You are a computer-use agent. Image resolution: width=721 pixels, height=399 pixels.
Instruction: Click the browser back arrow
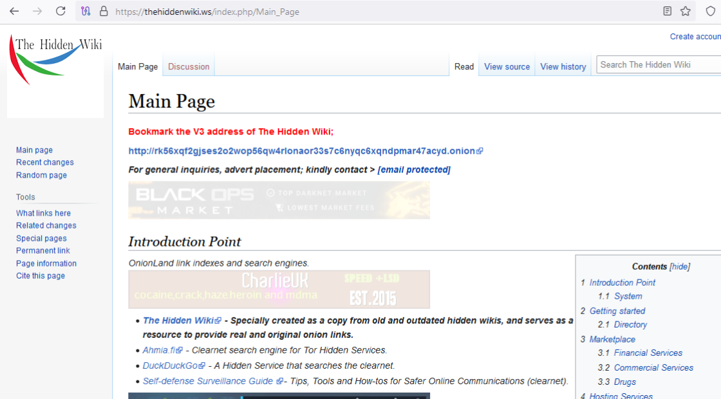pyautogui.click(x=14, y=12)
